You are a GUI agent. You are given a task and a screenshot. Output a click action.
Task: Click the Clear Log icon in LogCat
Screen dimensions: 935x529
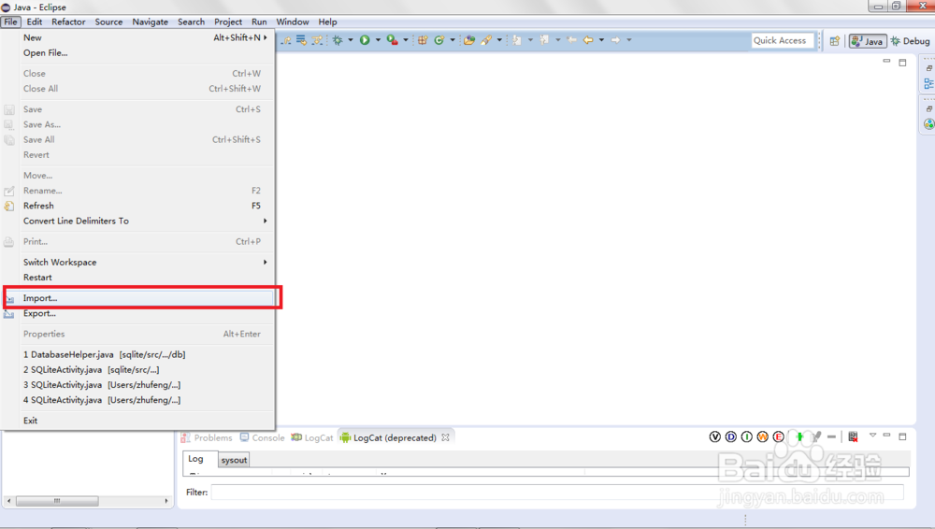point(854,437)
